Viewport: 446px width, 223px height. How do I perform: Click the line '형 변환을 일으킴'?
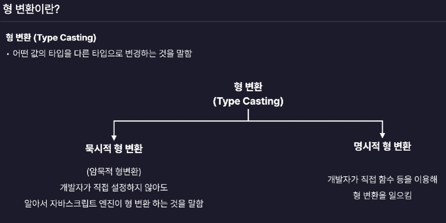coord(382,196)
